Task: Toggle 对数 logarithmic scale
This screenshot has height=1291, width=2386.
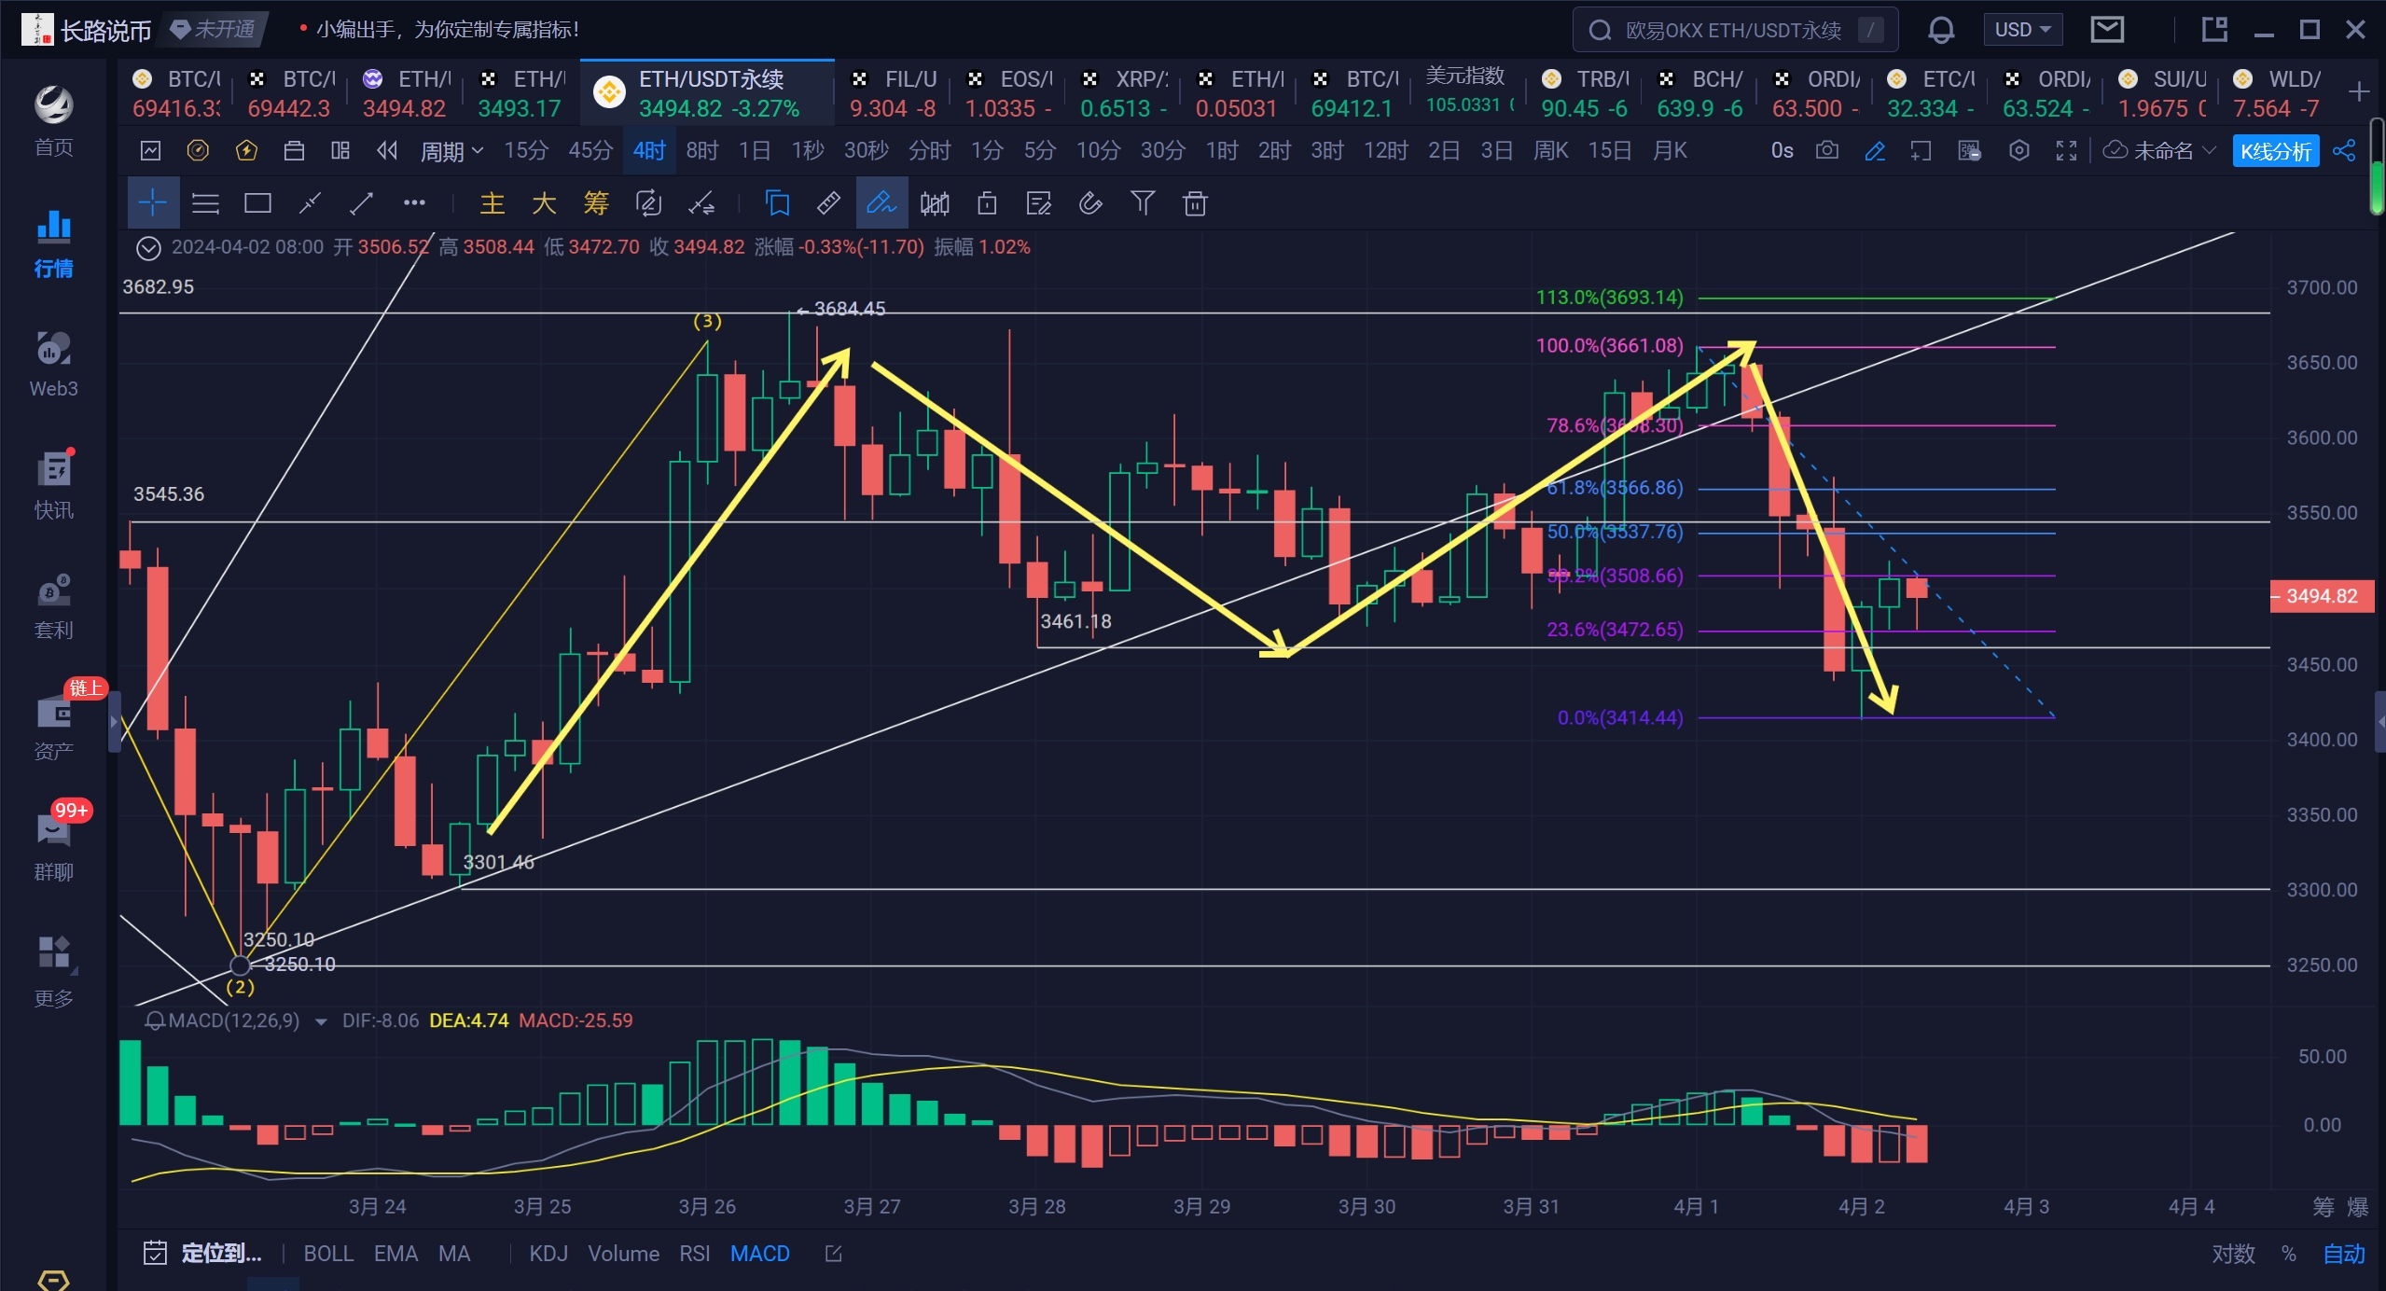Action: click(x=2233, y=1254)
